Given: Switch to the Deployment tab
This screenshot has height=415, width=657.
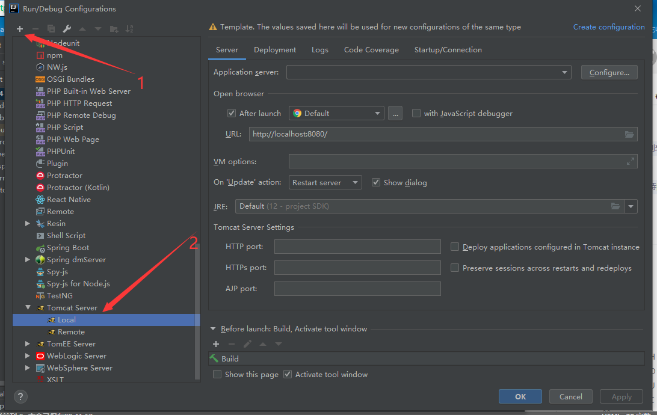Looking at the screenshot, I should tap(275, 50).
